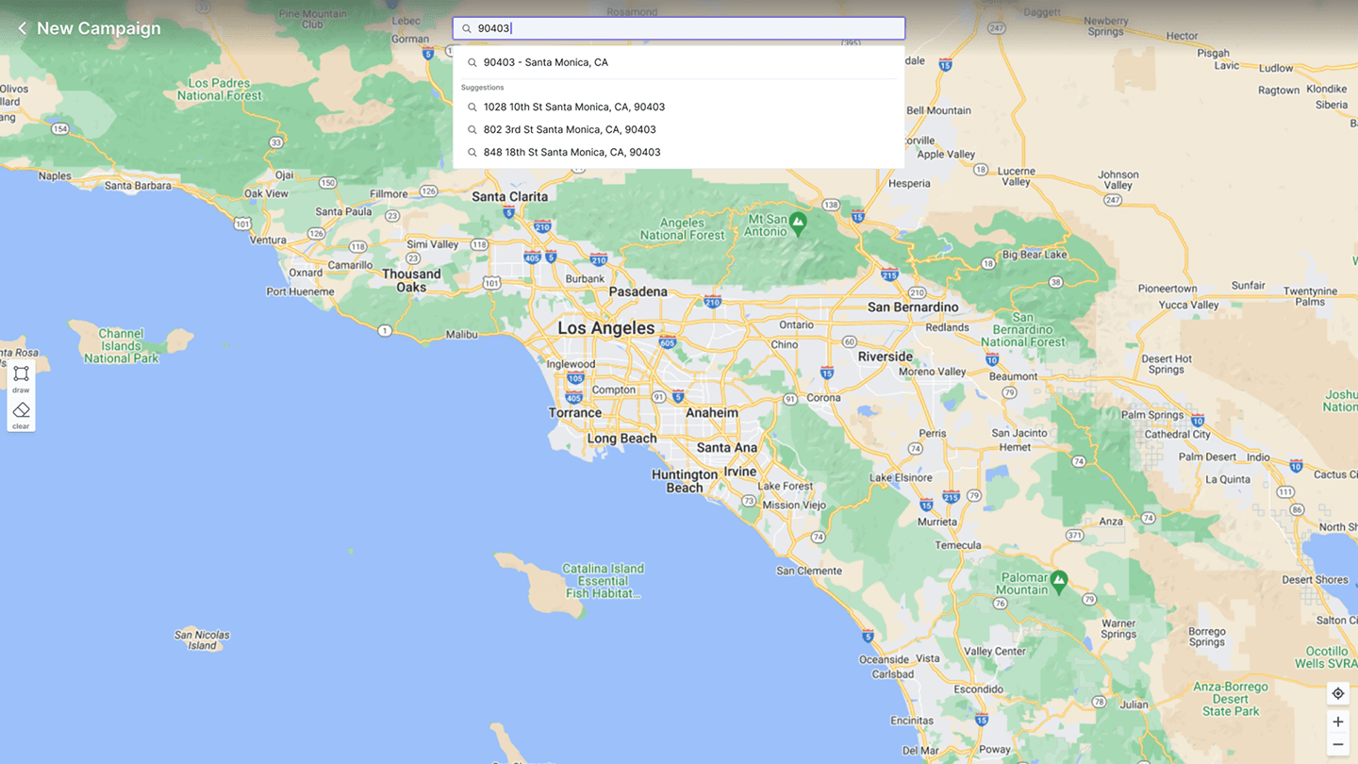Screen dimensions: 1358x764
Task: Click the Simi Valley map label
Action: 432,244
